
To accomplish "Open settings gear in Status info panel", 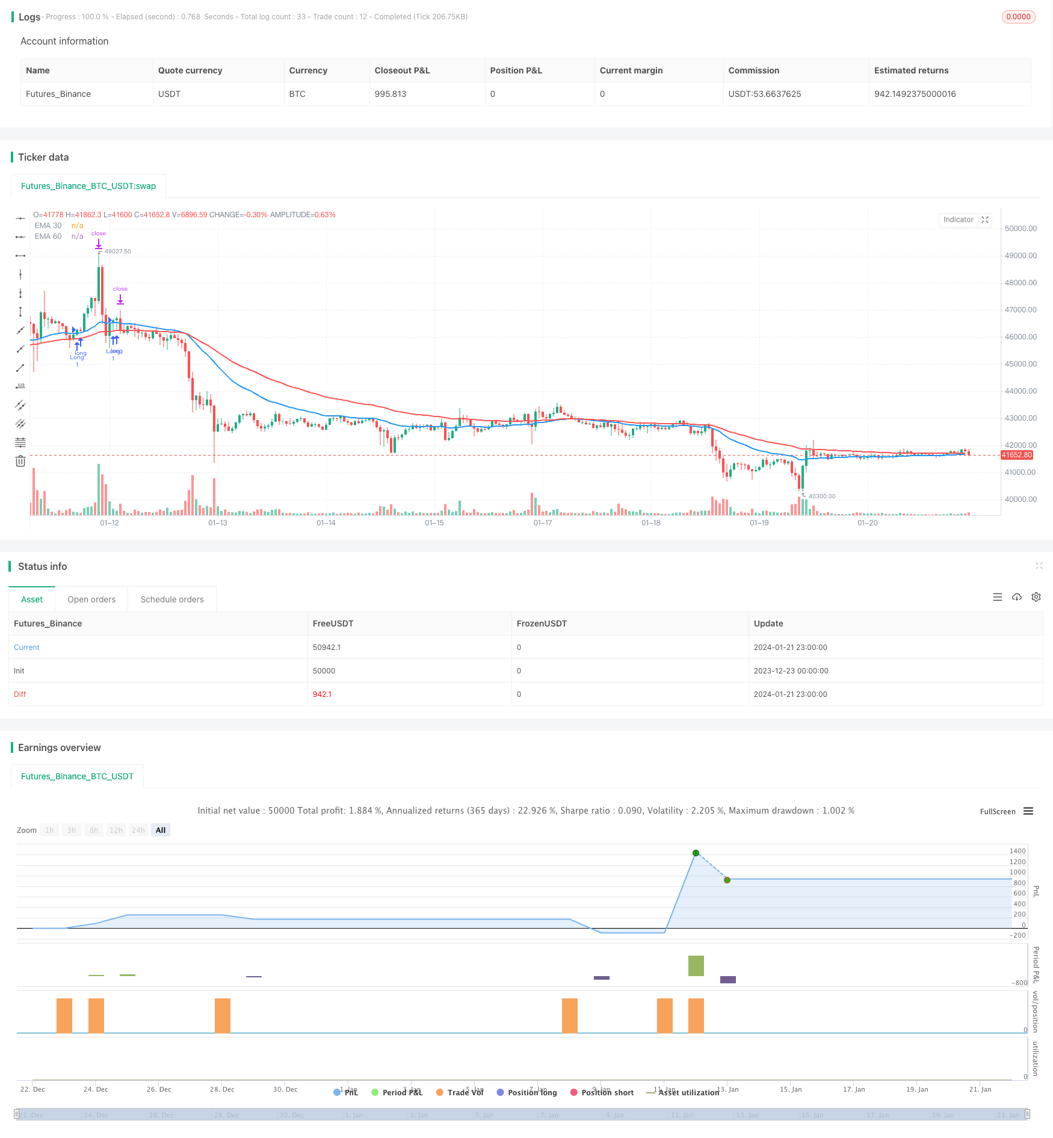I will pos(1036,597).
